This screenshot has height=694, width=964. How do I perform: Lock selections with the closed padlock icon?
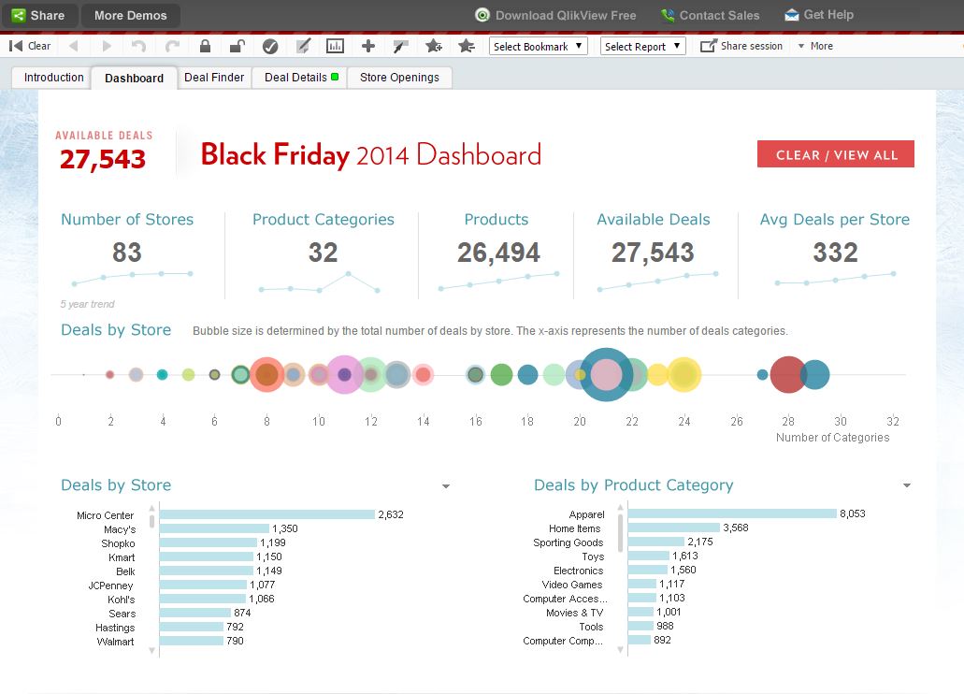click(206, 46)
